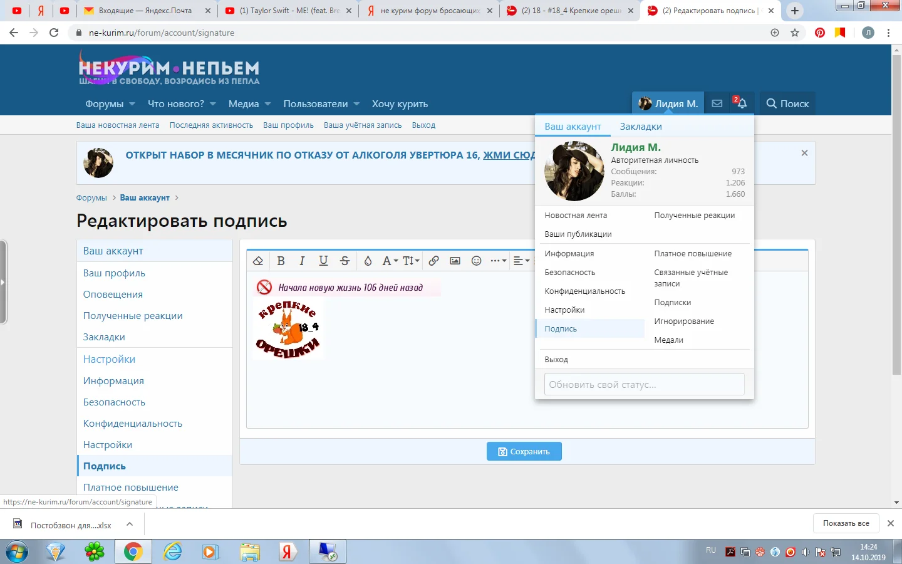The width and height of the screenshot is (902, 564).
Task: Open the text color droplet picker
Action: click(x=368, y=261)
